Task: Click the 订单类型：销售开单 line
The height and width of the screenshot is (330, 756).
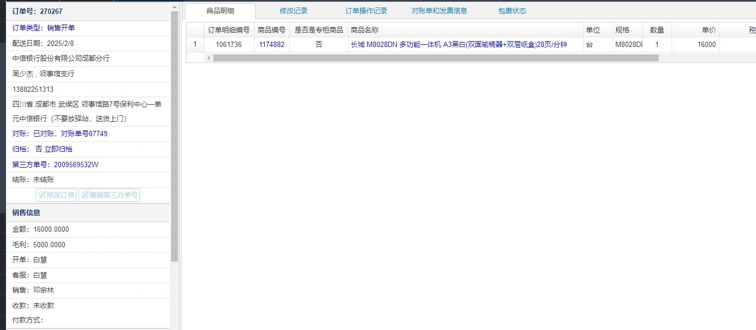Action: pos(44,28)
